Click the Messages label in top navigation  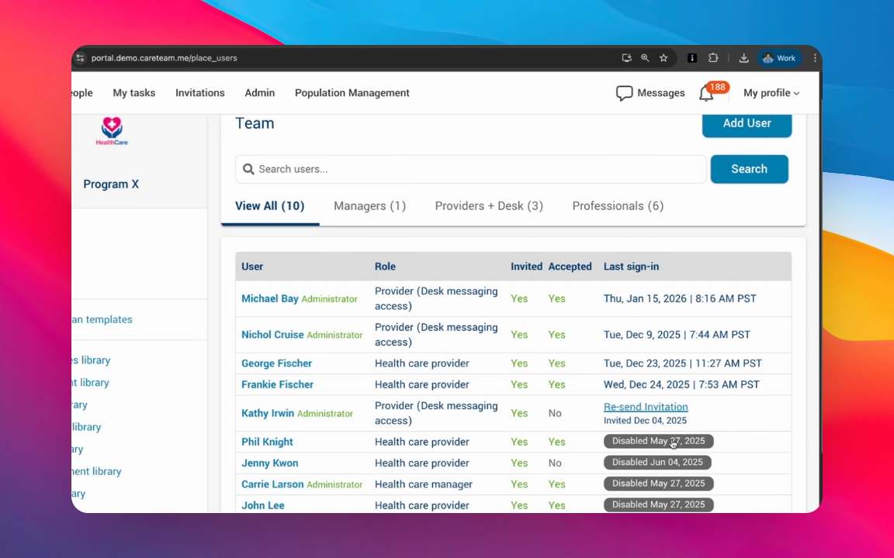[661, 93]
